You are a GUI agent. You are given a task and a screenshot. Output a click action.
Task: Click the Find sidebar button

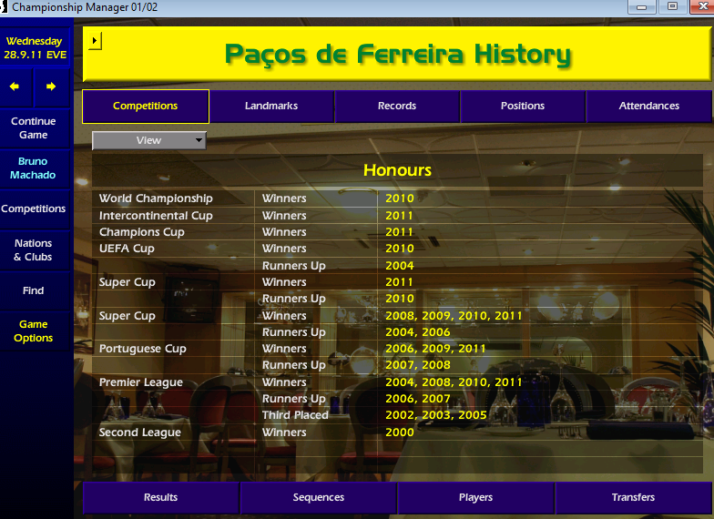coord(34,290)
